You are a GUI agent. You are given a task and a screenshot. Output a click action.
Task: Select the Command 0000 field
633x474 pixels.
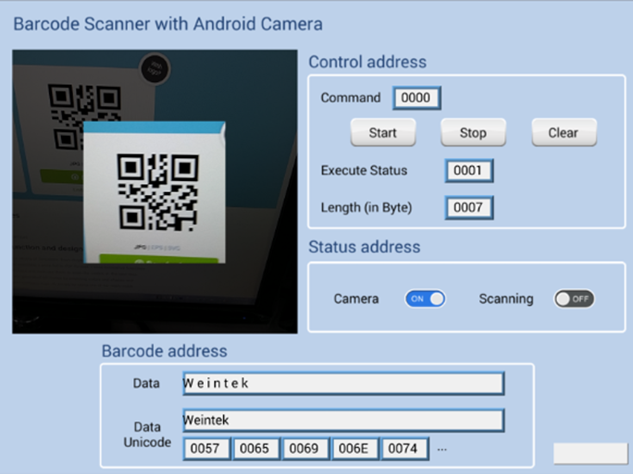click(x=416, y=98)
